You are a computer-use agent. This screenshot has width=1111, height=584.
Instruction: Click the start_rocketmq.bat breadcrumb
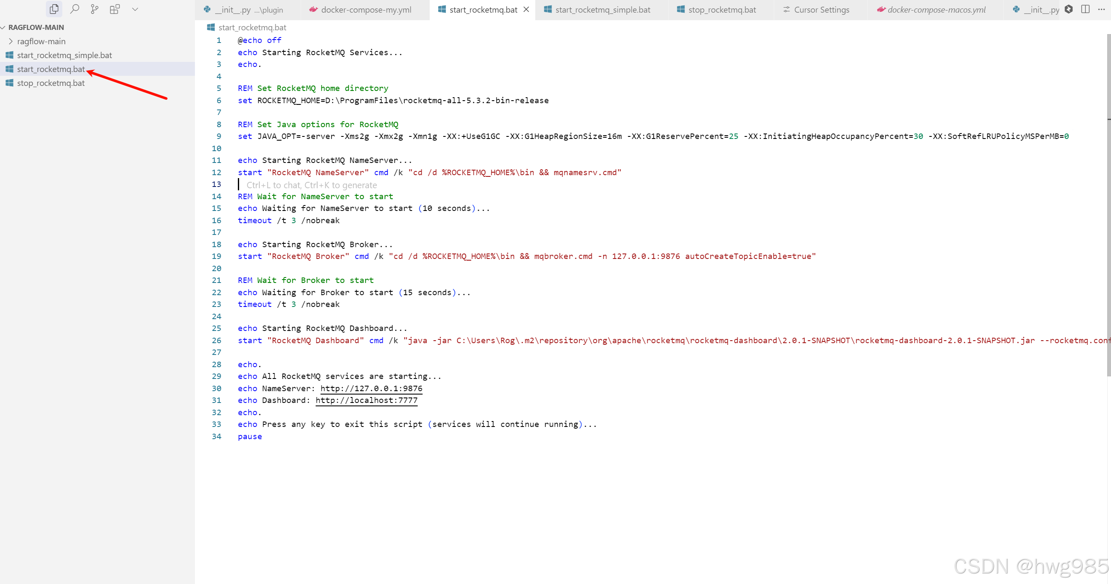click(252, 28)
